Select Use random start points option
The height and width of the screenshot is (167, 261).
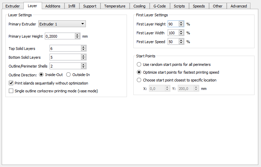tap(139, 64)
